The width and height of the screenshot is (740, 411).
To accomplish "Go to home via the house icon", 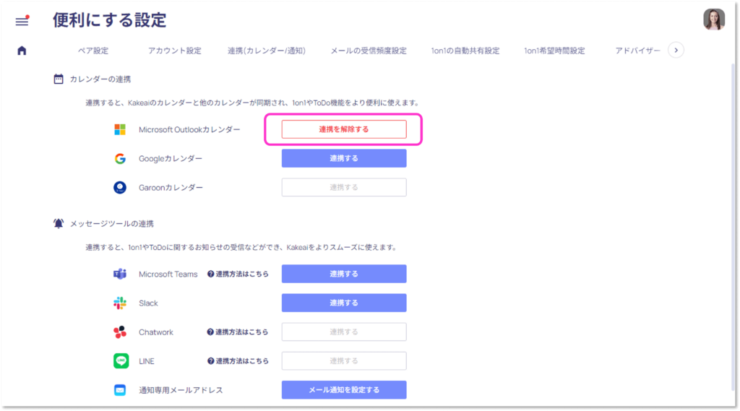I will [x=22, y=51].
